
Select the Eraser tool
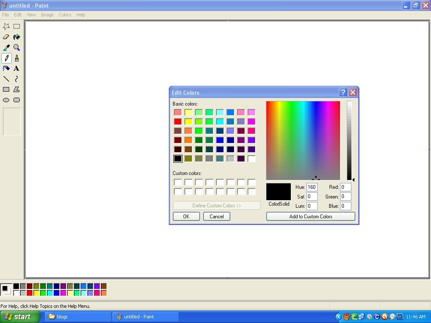click(6, 37)
